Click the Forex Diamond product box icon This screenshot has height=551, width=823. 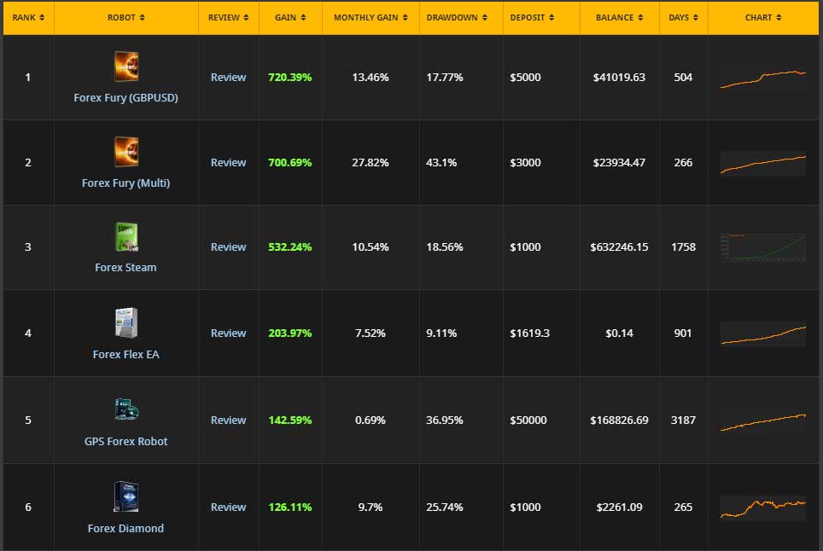[126, 497]
